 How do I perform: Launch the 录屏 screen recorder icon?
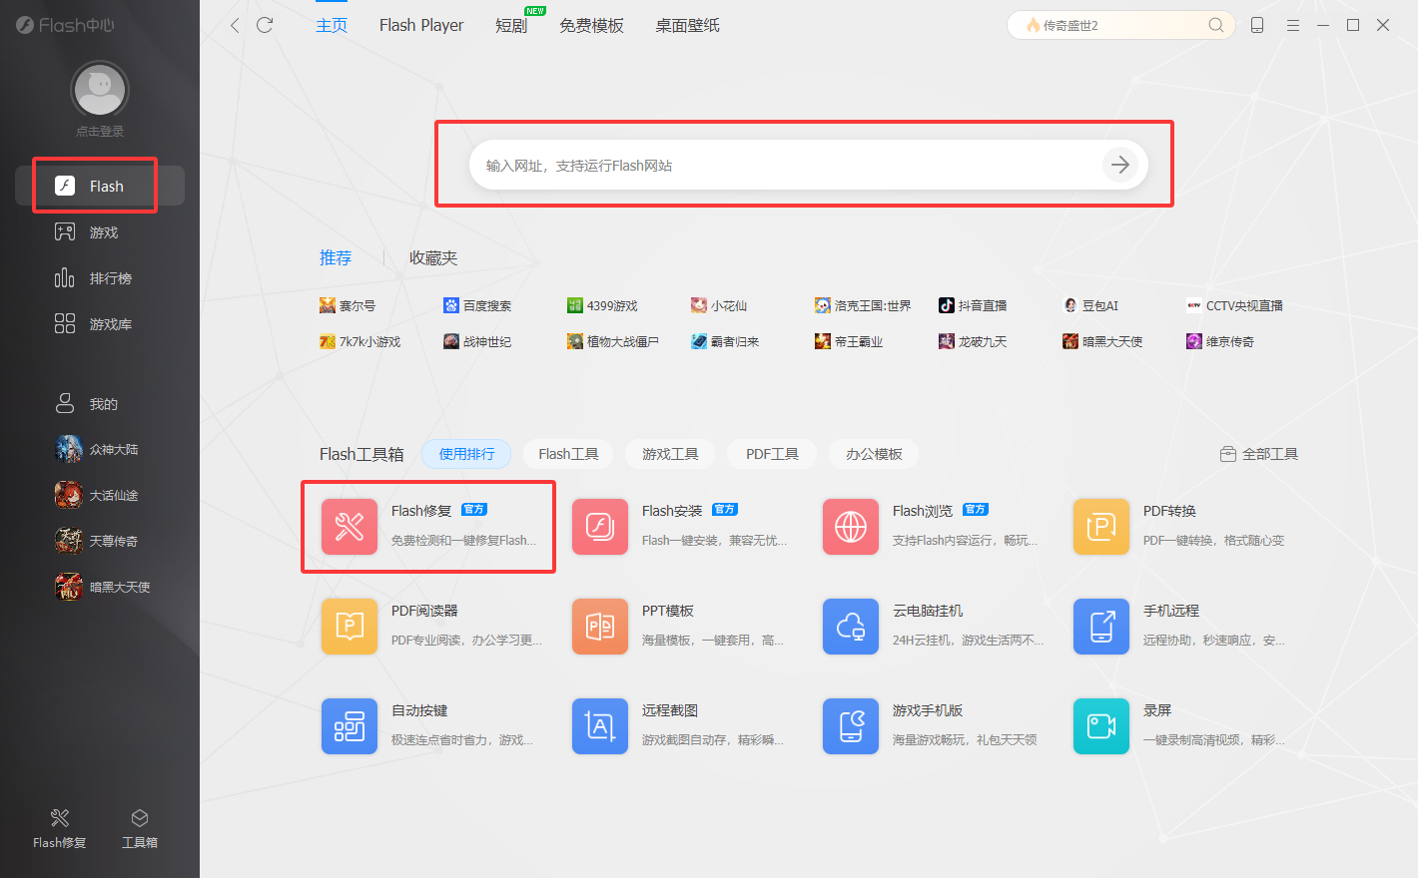[1101, 725]
